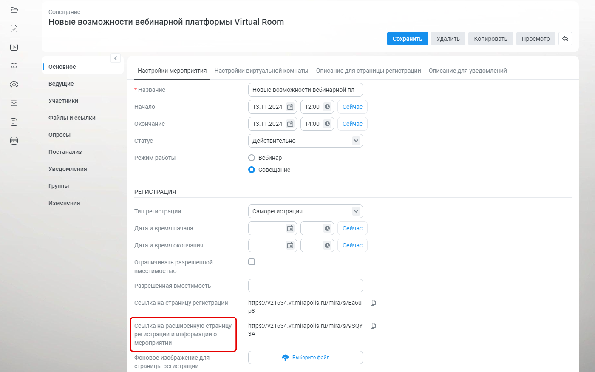This screenshot has height=372, width=595.
Task: Open the users icon in sidebar
Action: [x=14, y=66]
